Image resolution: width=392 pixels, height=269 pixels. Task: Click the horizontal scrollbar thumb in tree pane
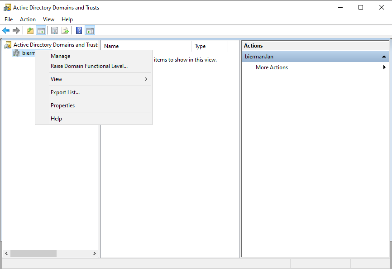coord(33,254)
